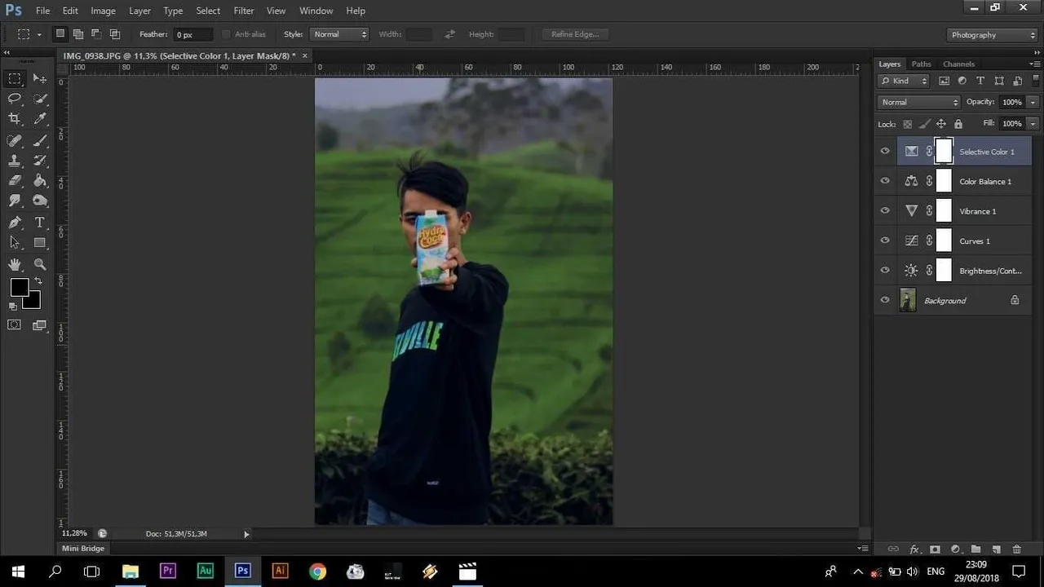
Task: Hide the Curves 1 layer
Action: pyautogui.click(x=885, y=241)
